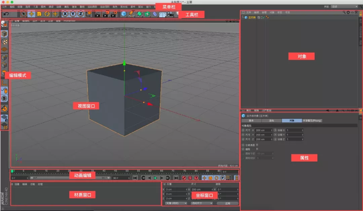Select Workplane mode orange grid icon
This screenshot has width=363, height=211.
coord(4,49)
